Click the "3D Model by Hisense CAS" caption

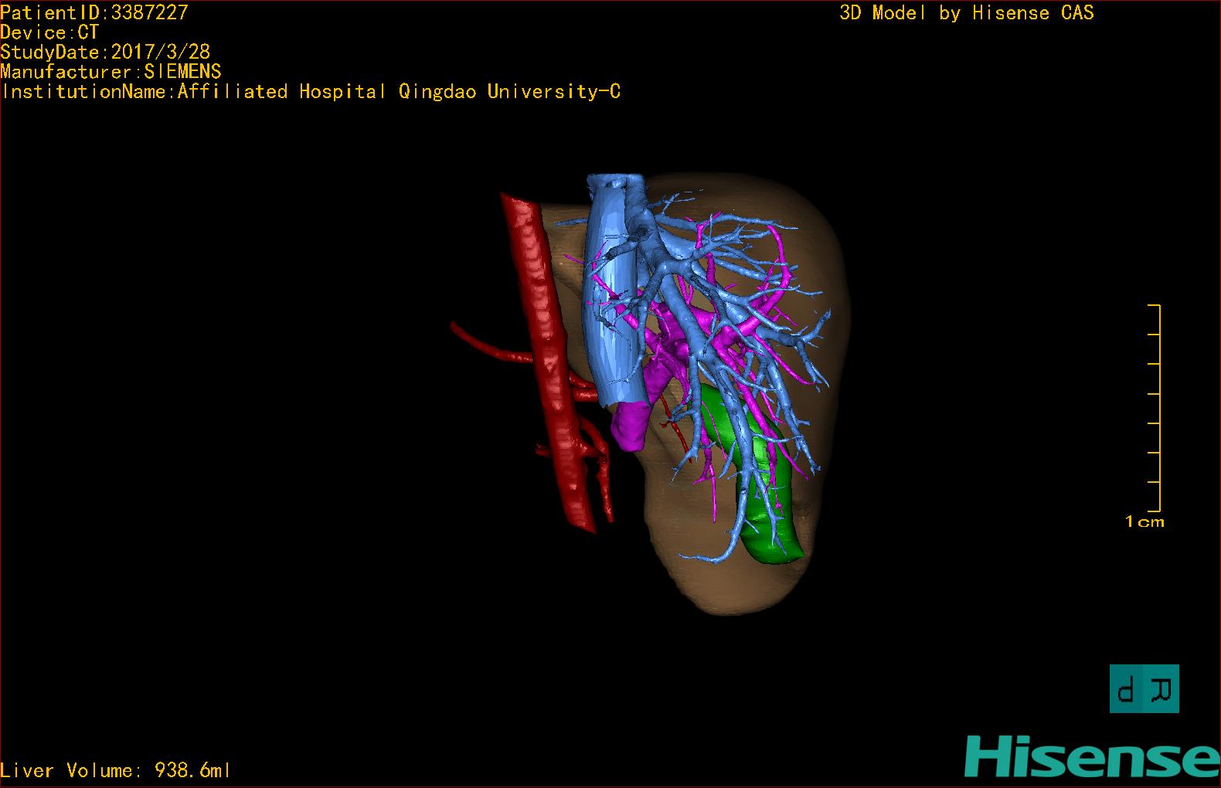[x=967, y=12]
